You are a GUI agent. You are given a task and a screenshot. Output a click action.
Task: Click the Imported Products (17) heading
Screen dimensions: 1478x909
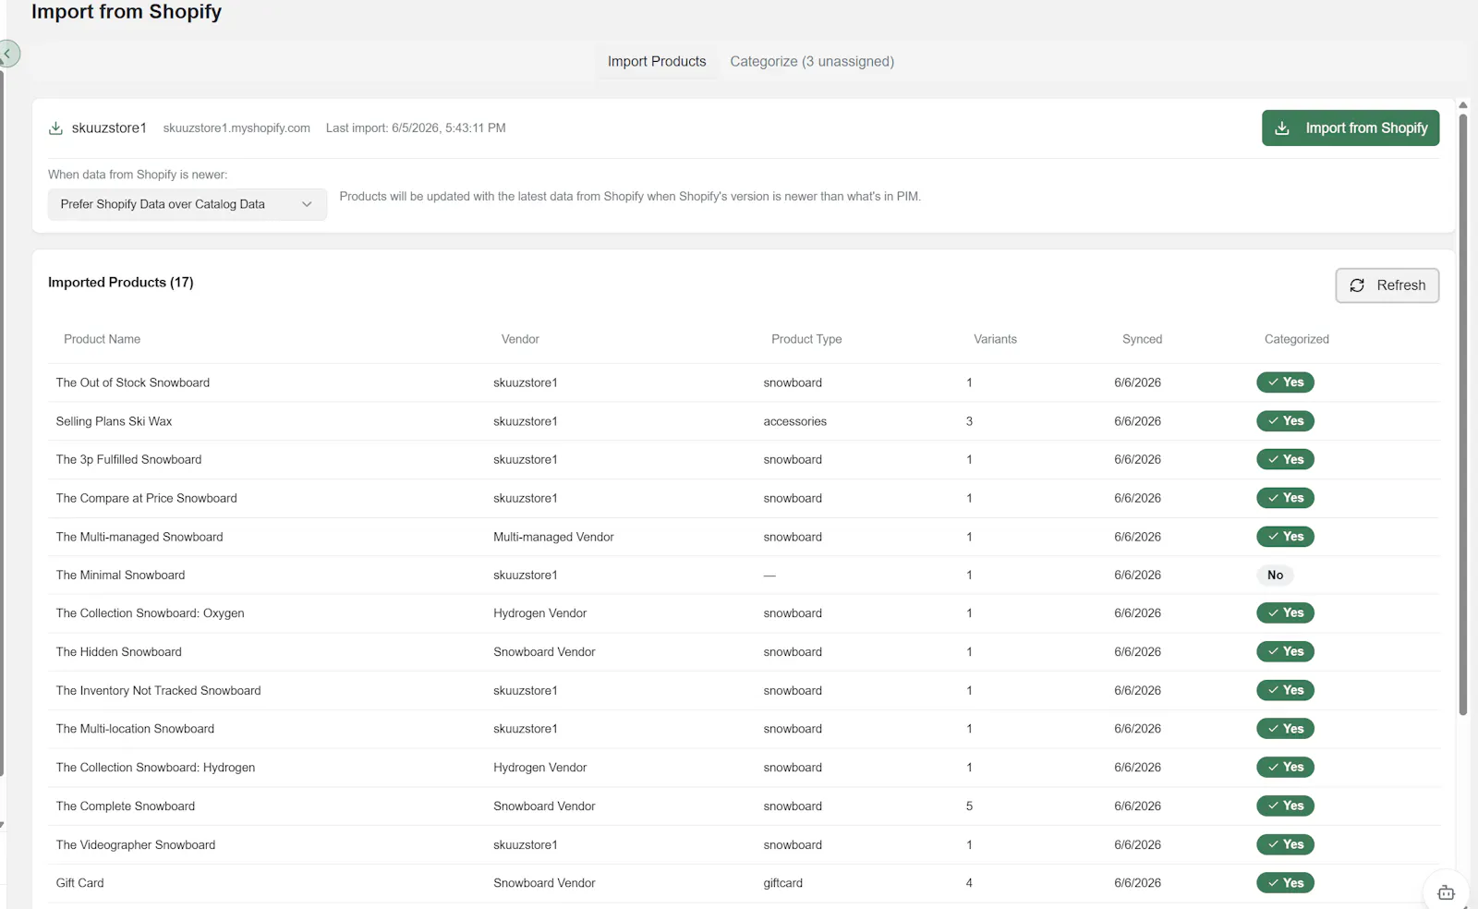pyautogui.click(x=121, y=283)
